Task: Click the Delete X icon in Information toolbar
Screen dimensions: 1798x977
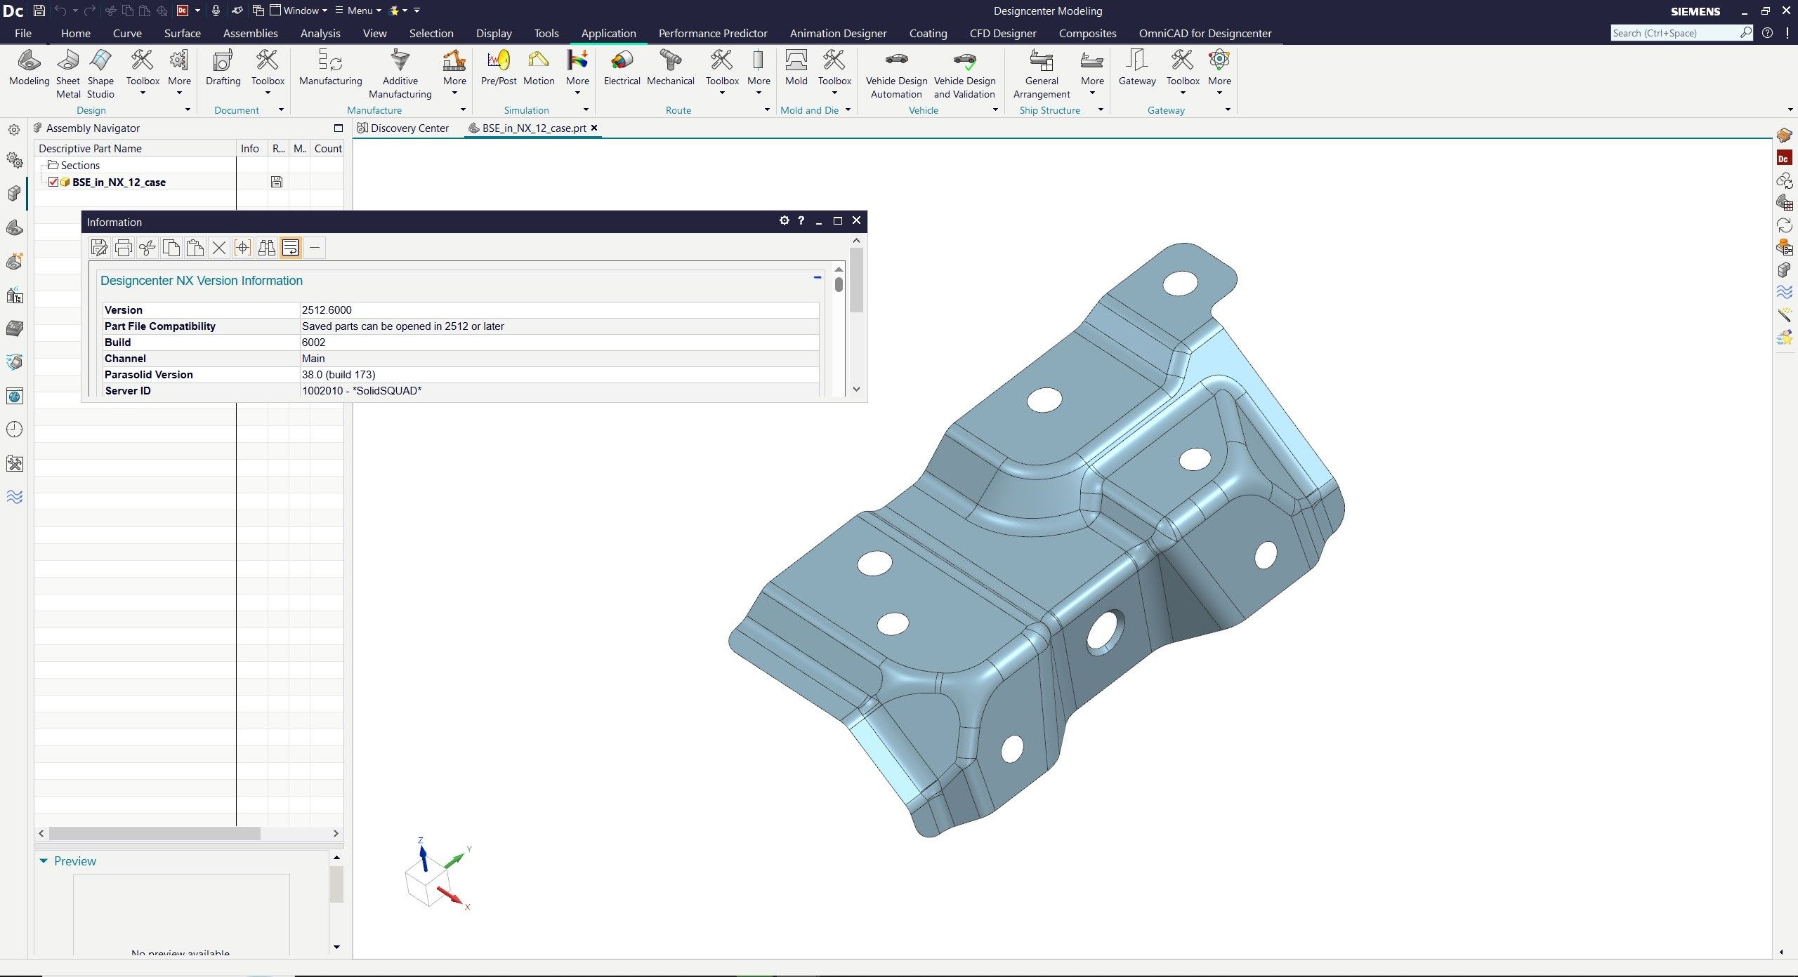Action: click(x=218, y=248)
